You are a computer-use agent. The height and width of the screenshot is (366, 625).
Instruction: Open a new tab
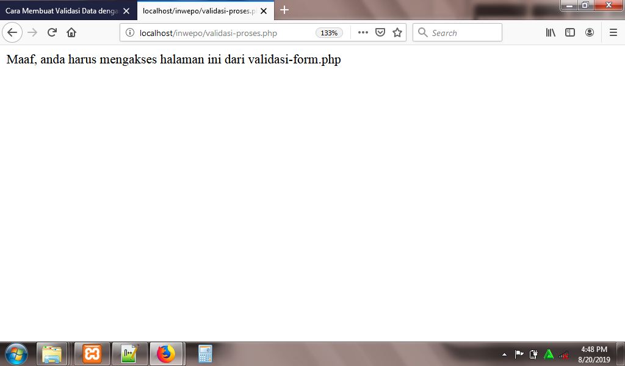tap(284, 10)
